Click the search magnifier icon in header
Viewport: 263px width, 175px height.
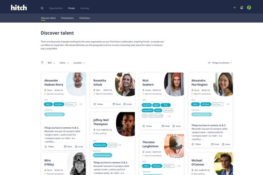pyautogui.click(x=42, y=8)
